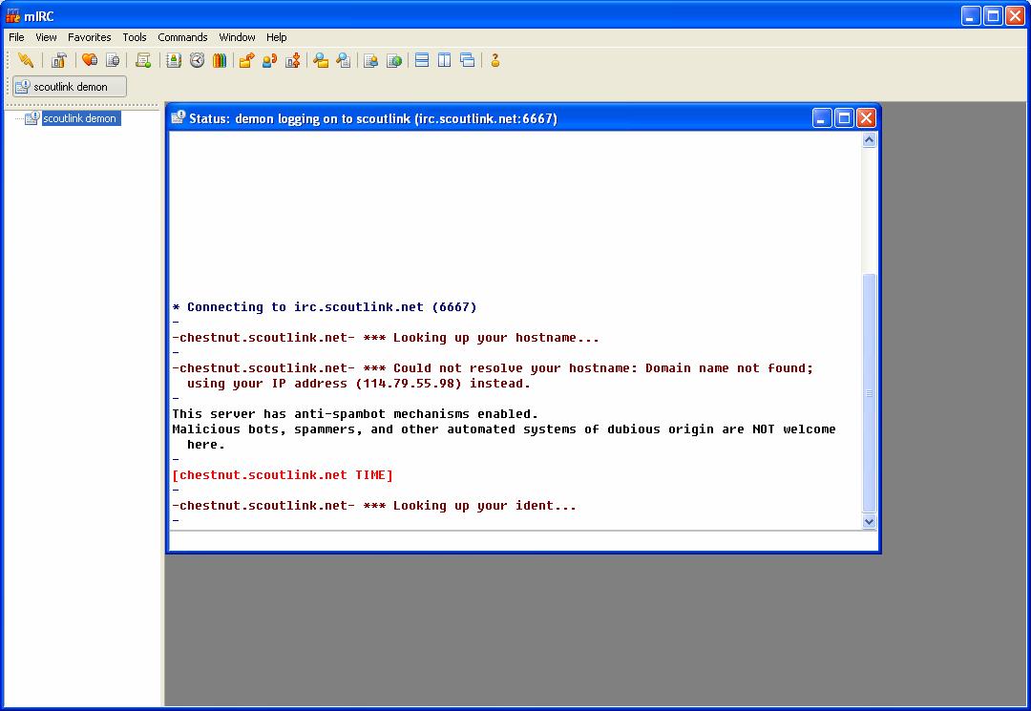Screen dimensions: 1031x711
Task: Click the status window message input box
Action: click(x=523, y=541)
